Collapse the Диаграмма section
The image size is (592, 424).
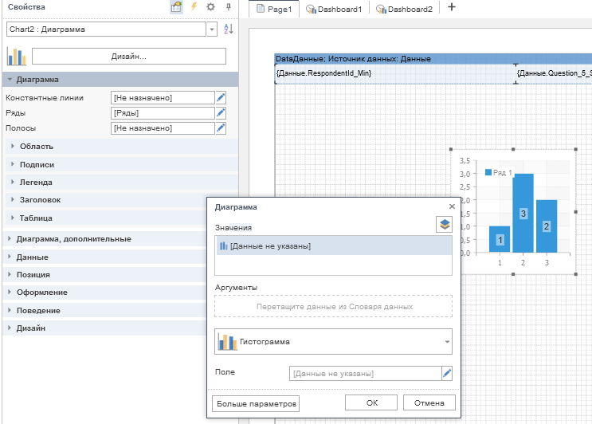click(x=8, y=80)
